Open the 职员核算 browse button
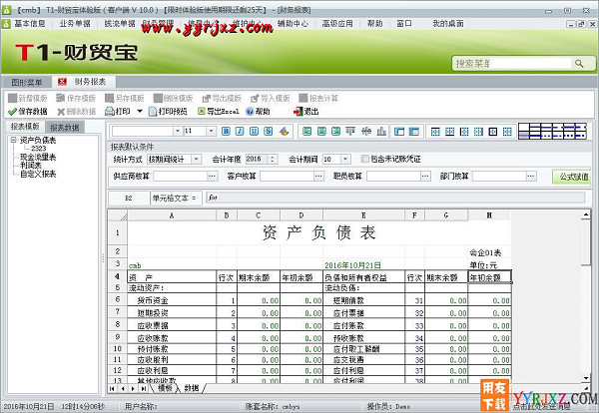This screenshot has width=599, height=413. 425,176
